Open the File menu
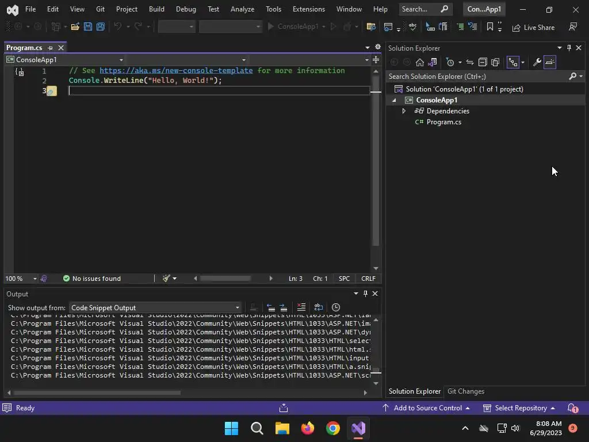 [x=30, y=9]
